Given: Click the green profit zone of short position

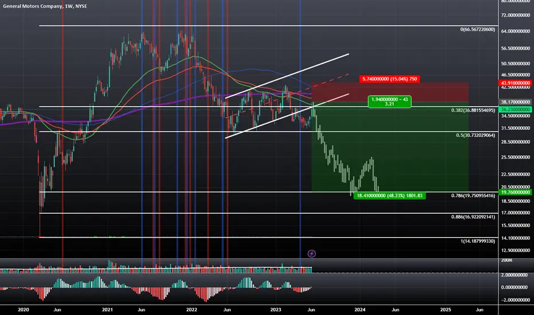Looking at the screenshot, I should pos(390,147).
